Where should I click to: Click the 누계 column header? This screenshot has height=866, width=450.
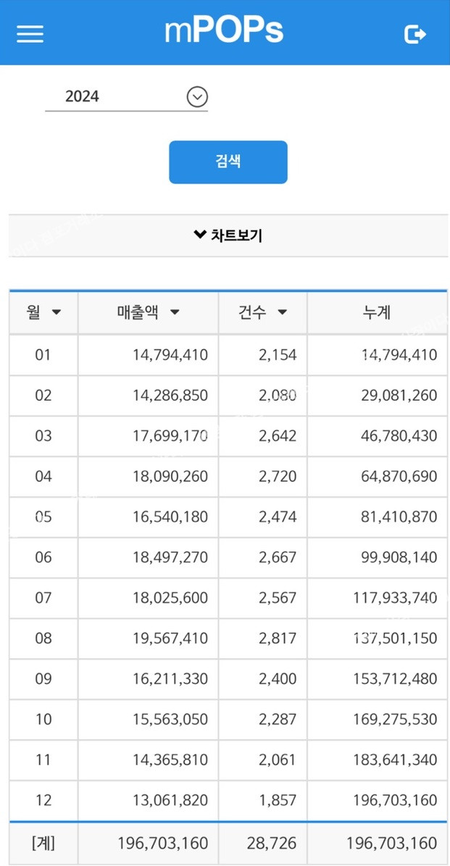(x=377, y=312)
